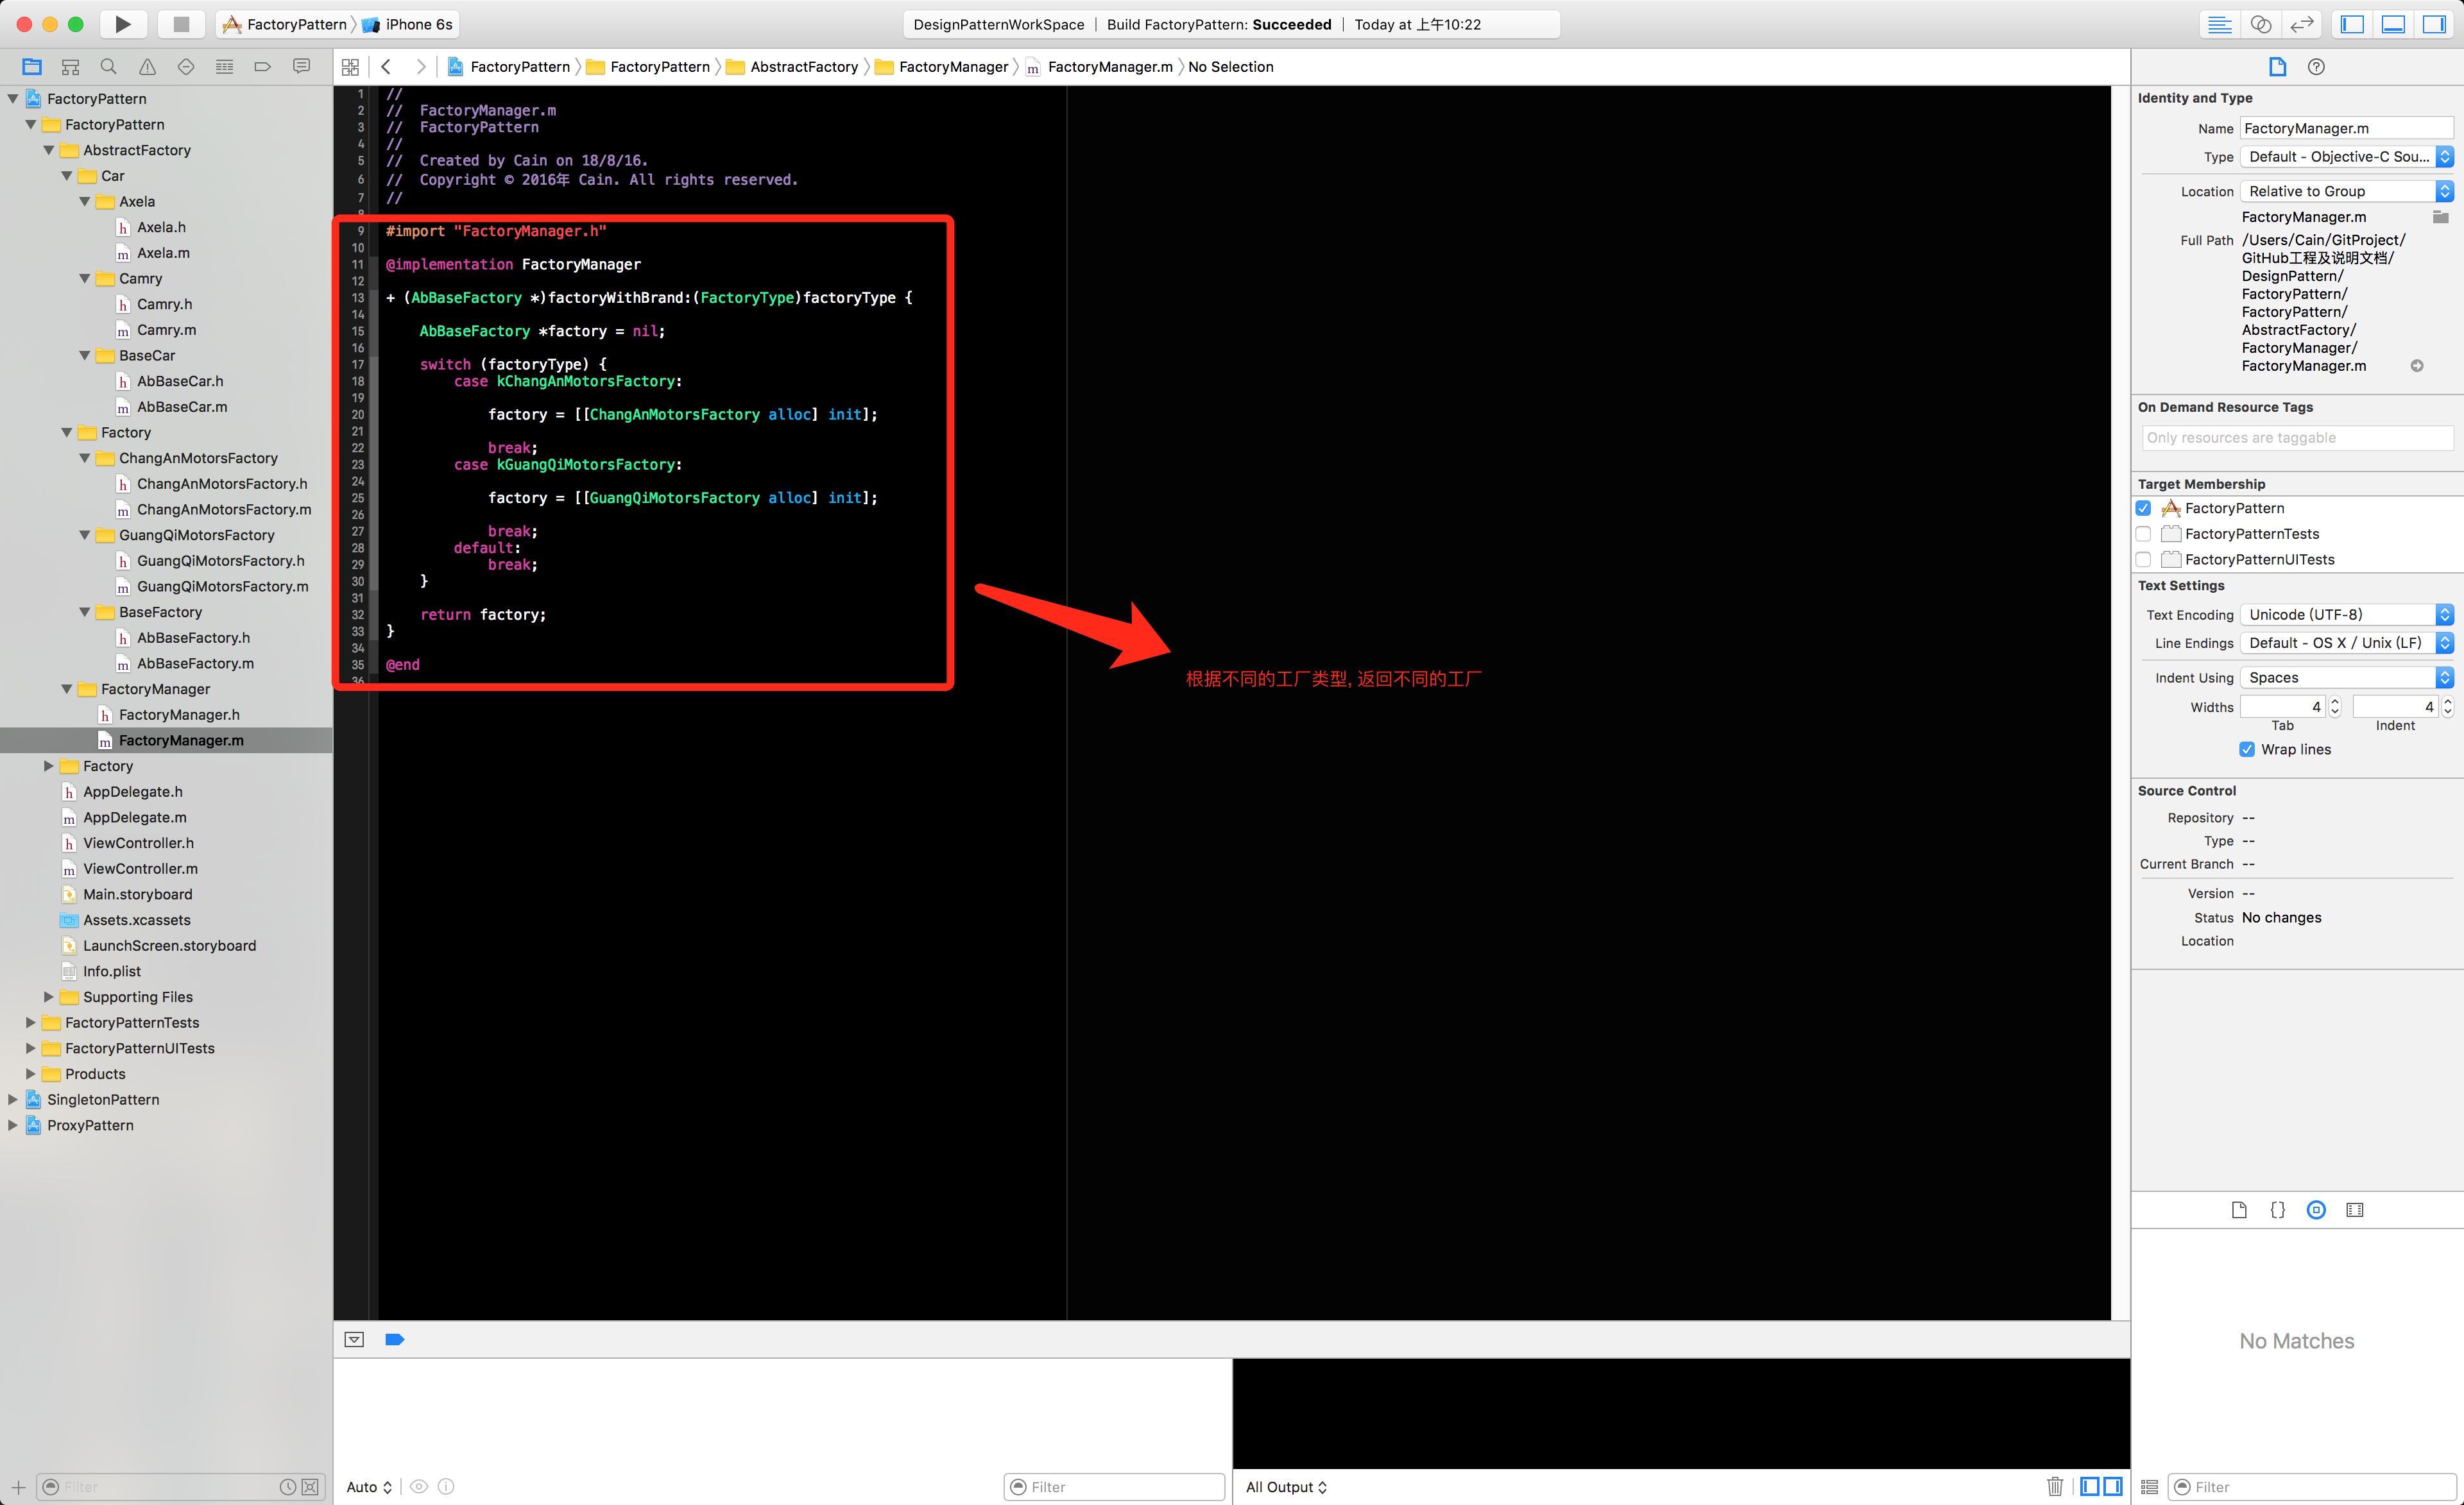
Task: Click the Stop button in toolbar
Action: pyautogui.click(x=181, y=24)
